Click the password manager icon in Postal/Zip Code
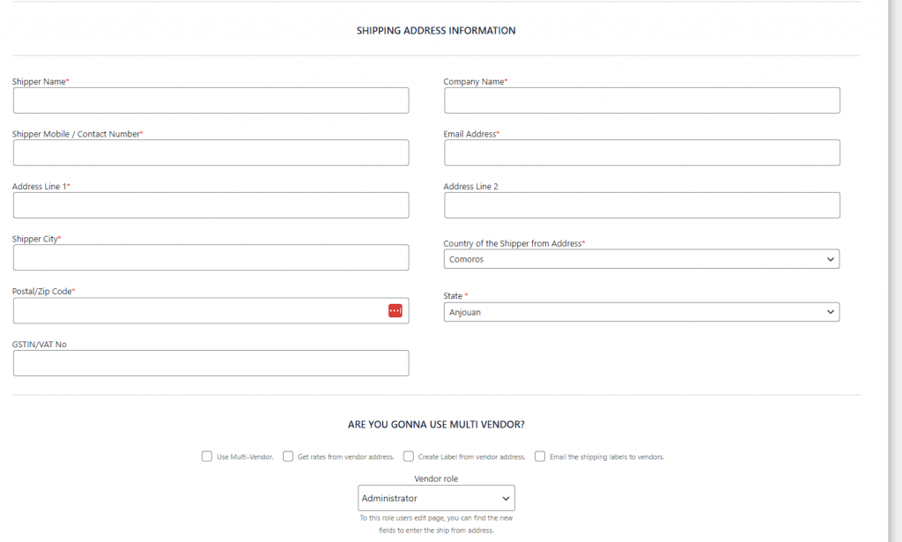 396,311
